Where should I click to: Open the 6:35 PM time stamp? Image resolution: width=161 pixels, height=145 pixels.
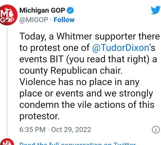click(x=32, y=130)
